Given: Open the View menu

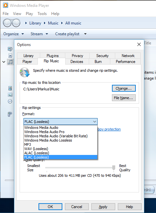Looking at the screenshot, I should pos(17,14).
